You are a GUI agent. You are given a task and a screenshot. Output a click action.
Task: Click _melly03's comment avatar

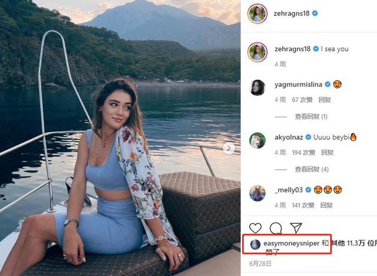click(257, 193)
